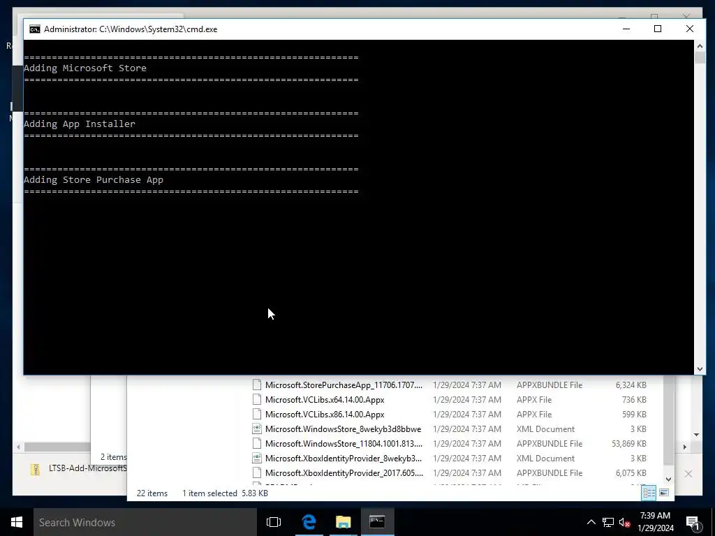This screenshot has width=715, height=536.
Task: Click the file icon of Microsoft.WindowsStore_11804
Action: pyautogui.click(x=257, y=443)
